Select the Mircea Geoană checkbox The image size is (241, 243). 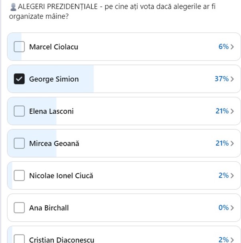(19, 143)
